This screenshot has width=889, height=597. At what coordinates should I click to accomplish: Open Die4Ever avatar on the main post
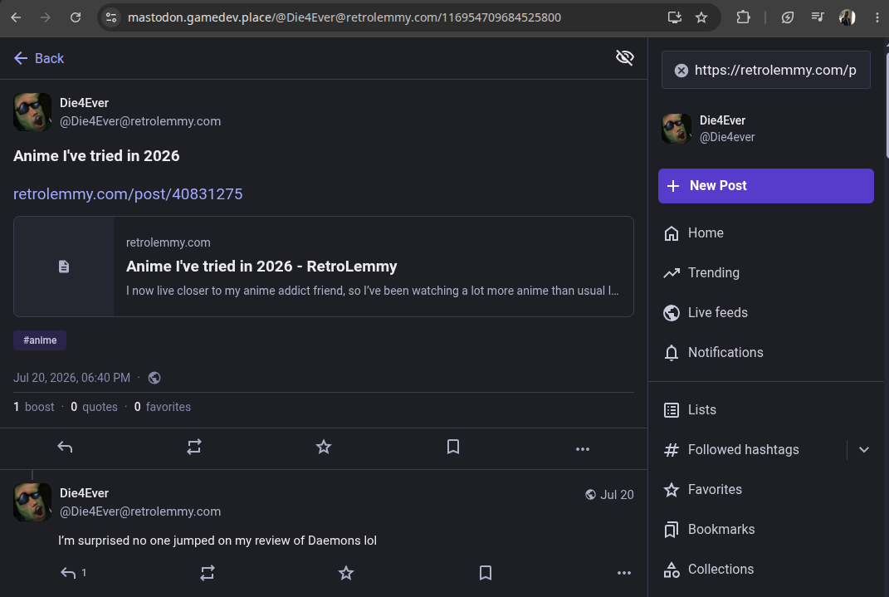32,112
